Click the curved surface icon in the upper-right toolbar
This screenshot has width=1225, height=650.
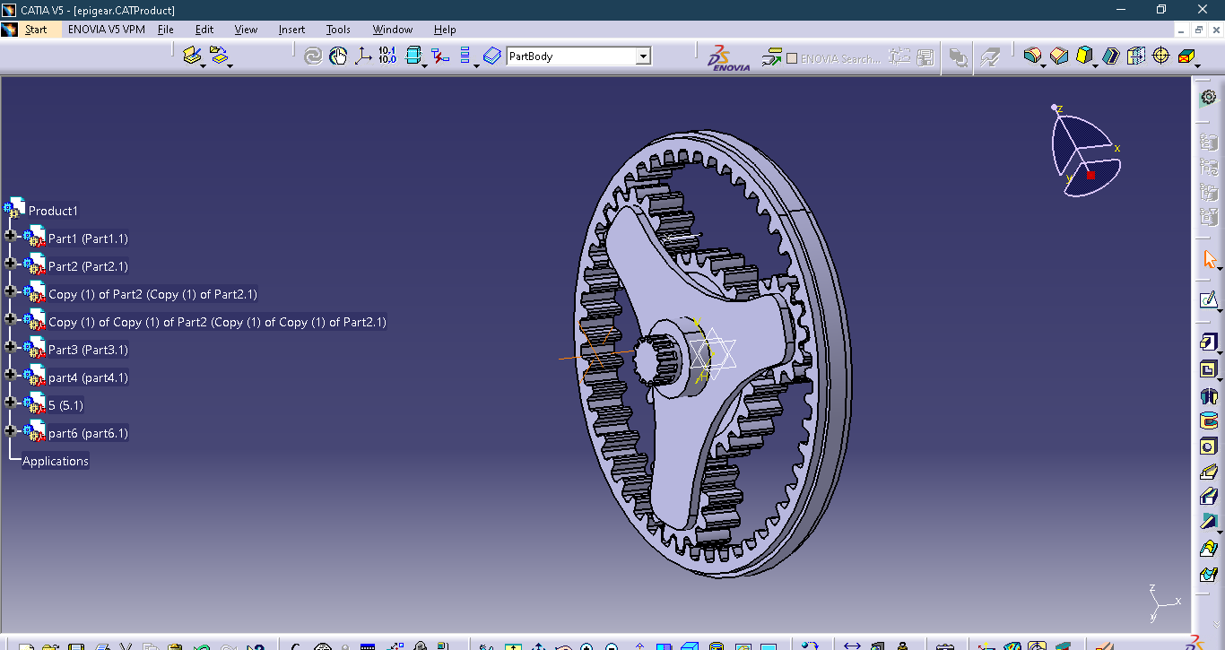pos(1032,56)
